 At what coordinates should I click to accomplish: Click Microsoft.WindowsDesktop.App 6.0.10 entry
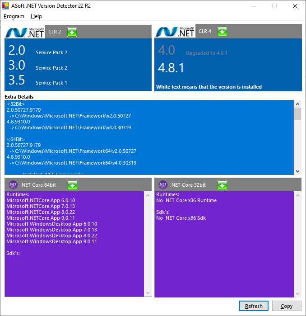click(x=52, y=224)
